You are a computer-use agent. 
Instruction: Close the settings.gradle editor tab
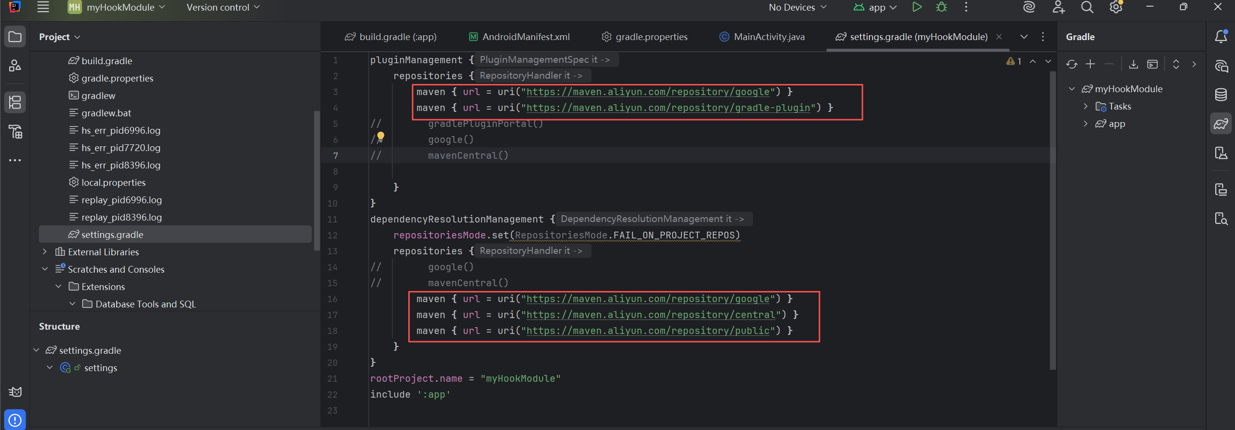(999, 37)
